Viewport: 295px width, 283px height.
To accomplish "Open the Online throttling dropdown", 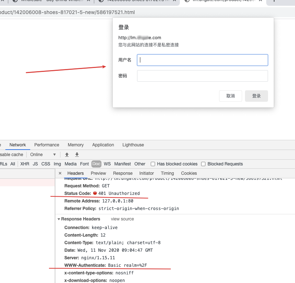I will (43, 155).
